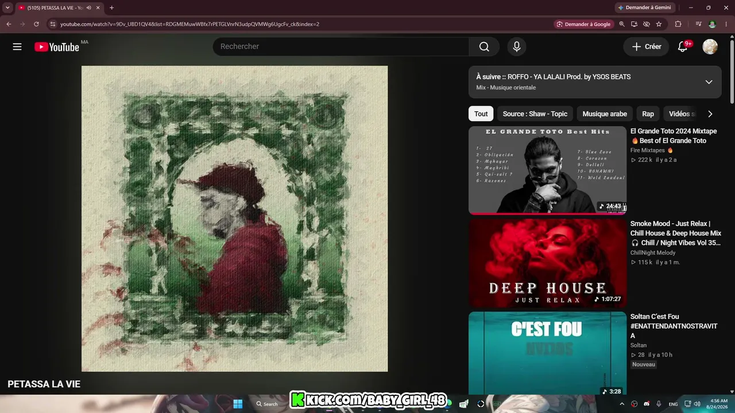Collapse the À suivre playlist panel

(x=709, y=82)
